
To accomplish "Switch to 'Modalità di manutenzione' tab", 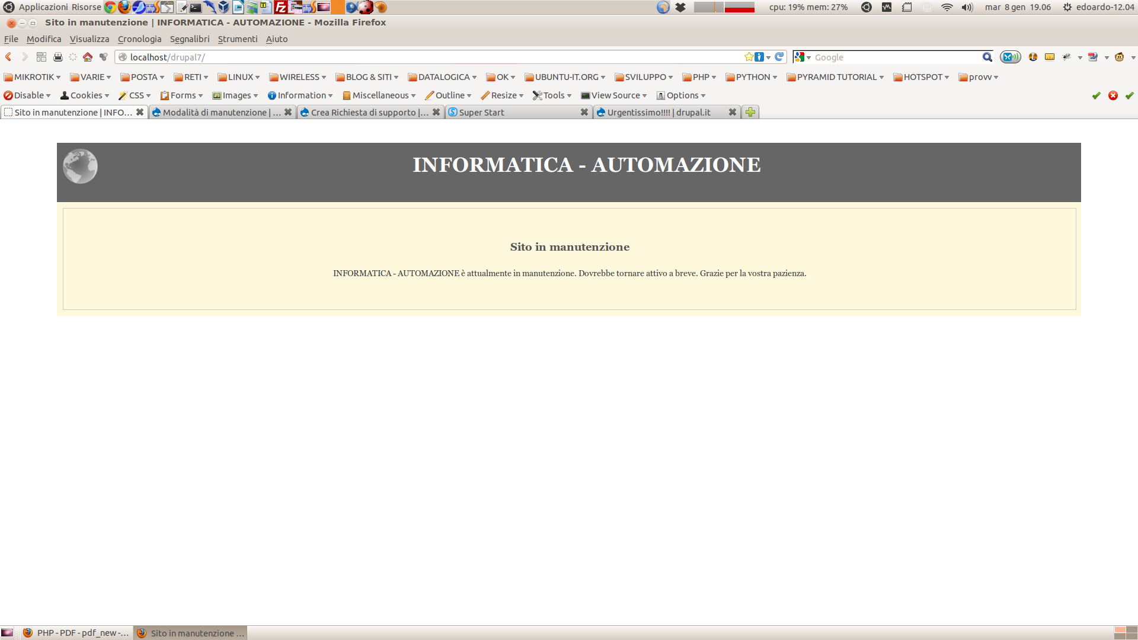I will click(216, 112).
